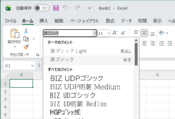
Task: Click the Cut scissors icon
Action: click(26, 31)
